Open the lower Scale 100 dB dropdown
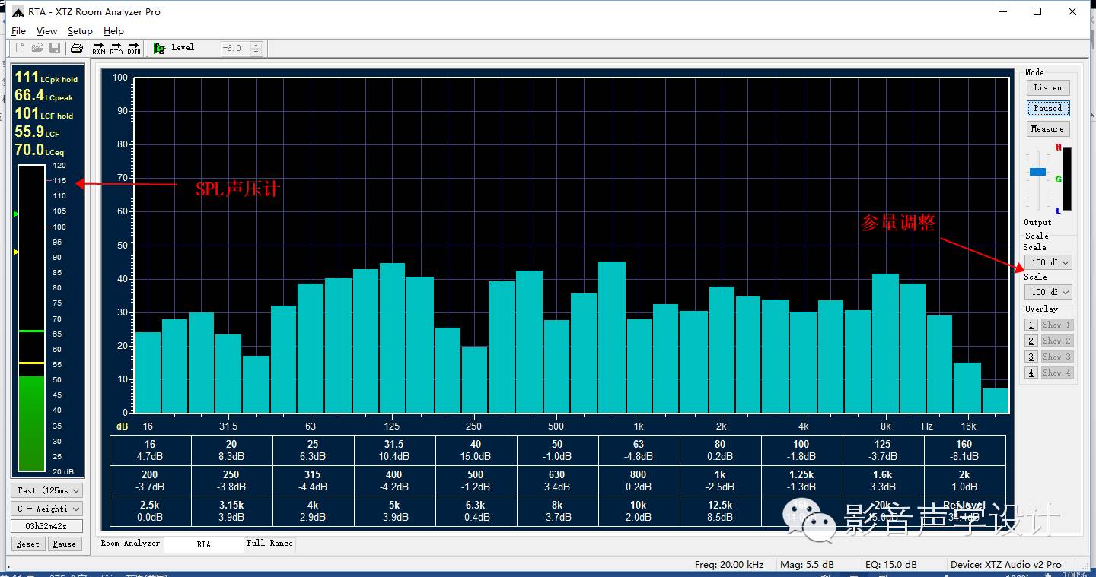 pyautogui.click(x=1049, y=292)
